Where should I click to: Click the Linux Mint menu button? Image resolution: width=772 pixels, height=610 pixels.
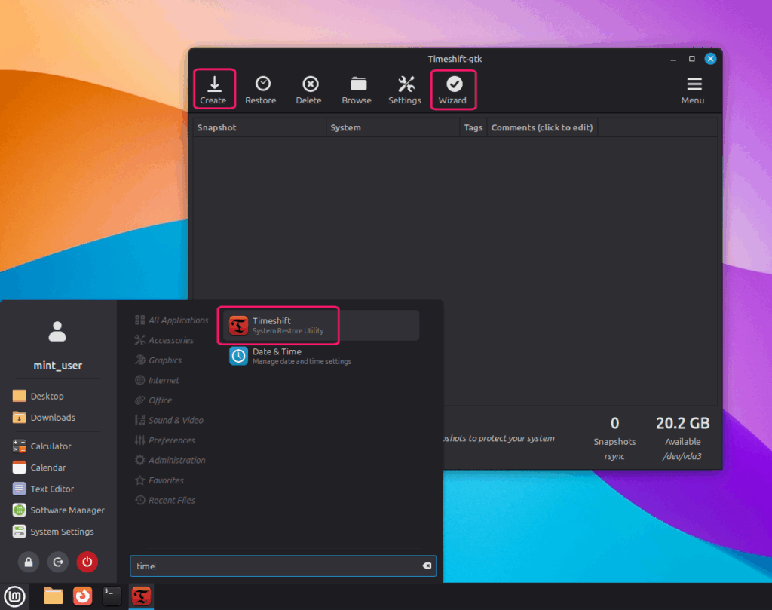15,596
